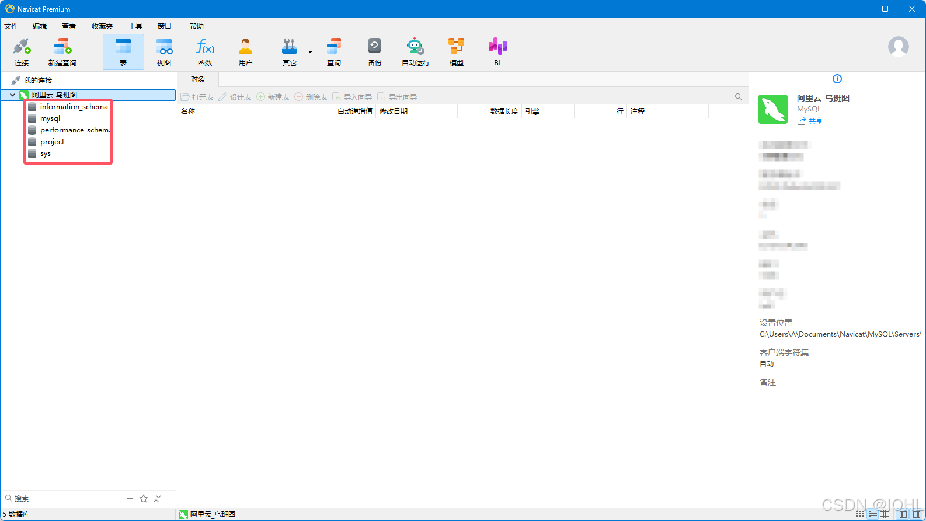Viewport: 926px width, 521px height.
Task: Click the 阿里云_乌班图 status bar entry
Action: click(207, 514)
